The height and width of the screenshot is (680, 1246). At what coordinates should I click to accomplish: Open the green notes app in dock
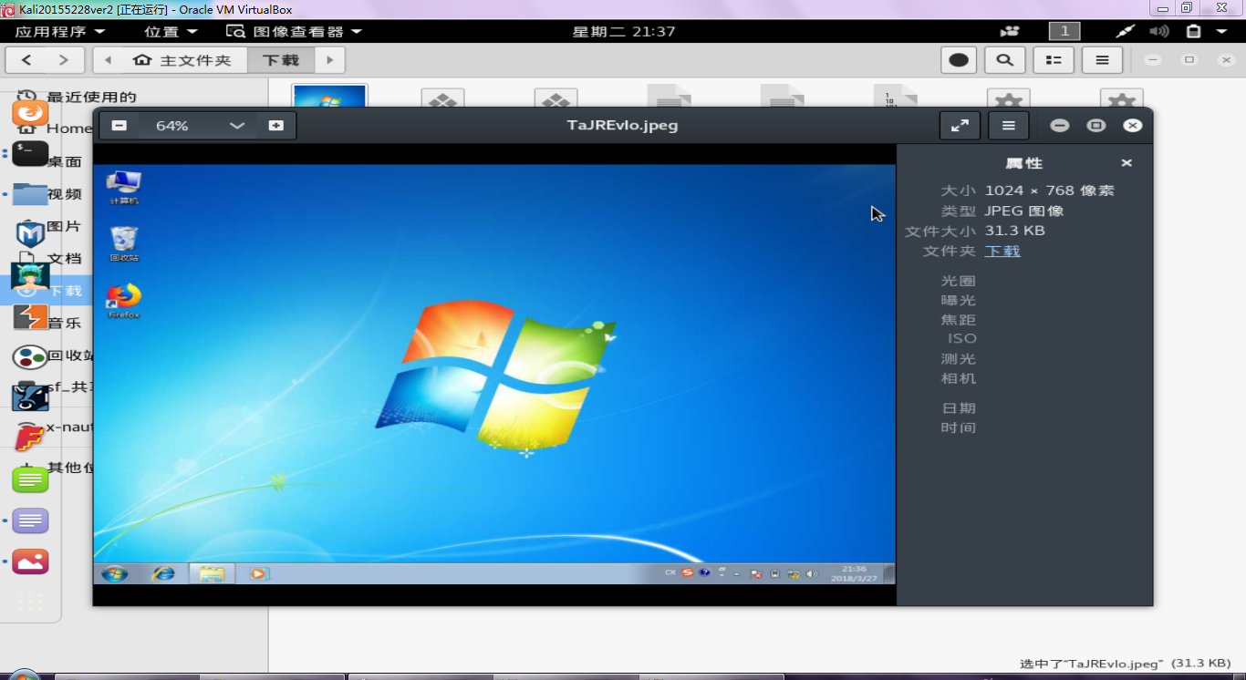pos(30,479)
